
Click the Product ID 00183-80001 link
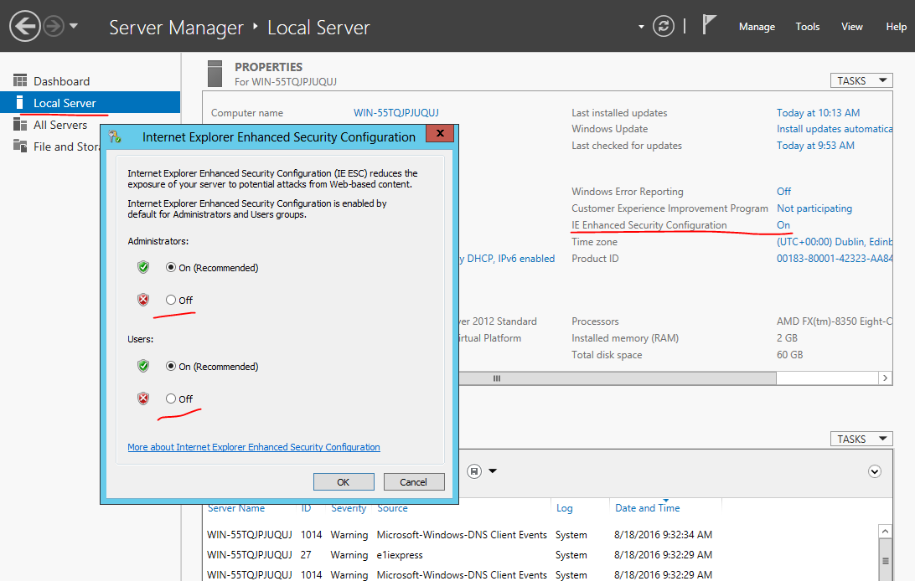click(835, 258)
